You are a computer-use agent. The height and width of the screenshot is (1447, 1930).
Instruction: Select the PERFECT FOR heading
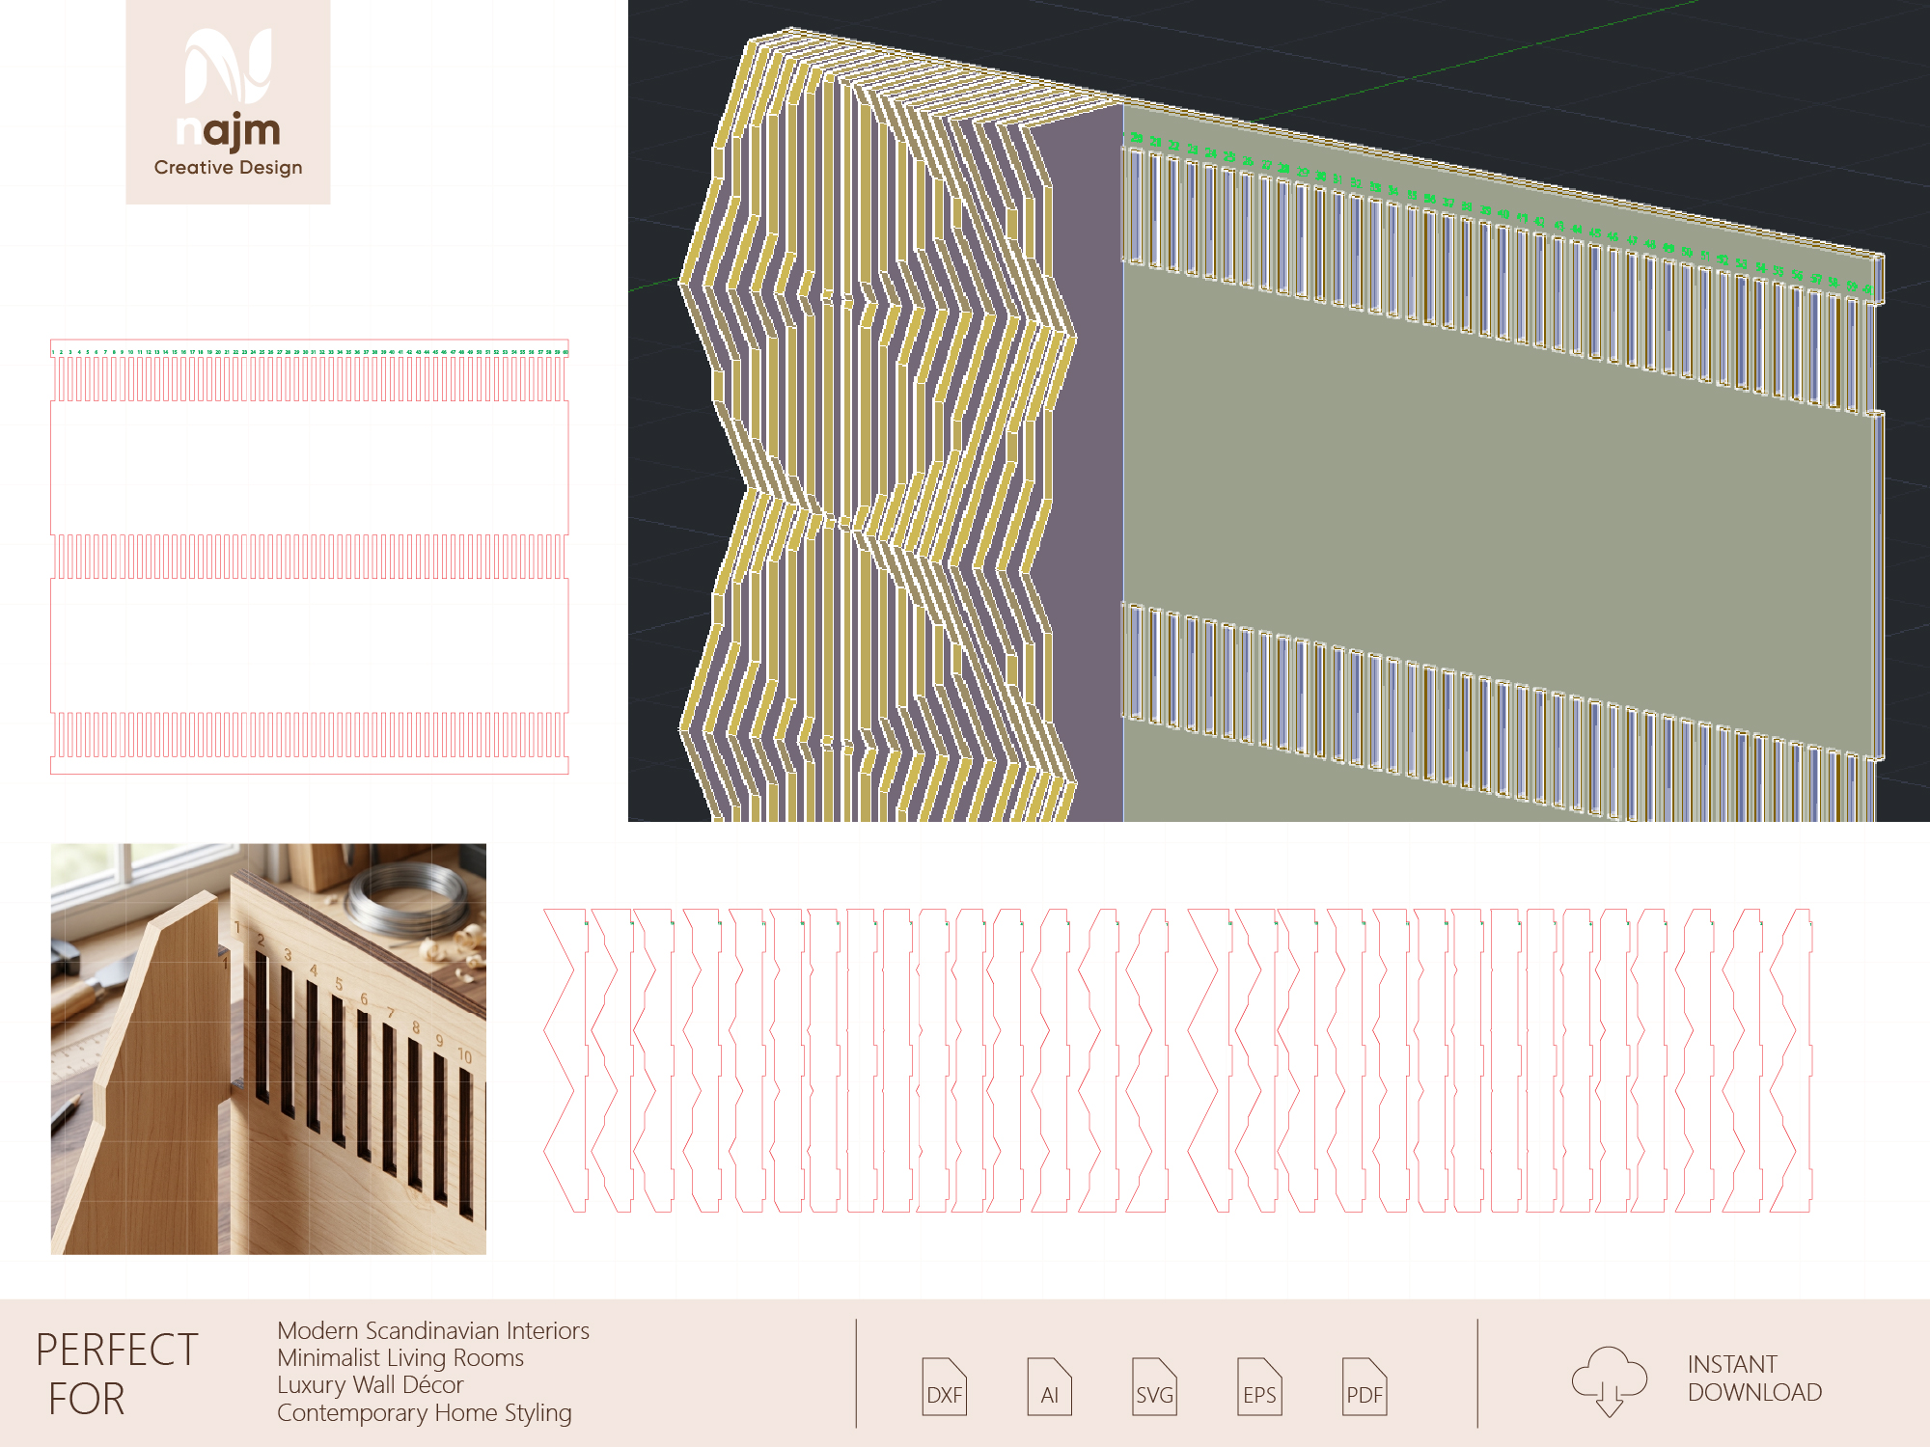(117, 1375)
